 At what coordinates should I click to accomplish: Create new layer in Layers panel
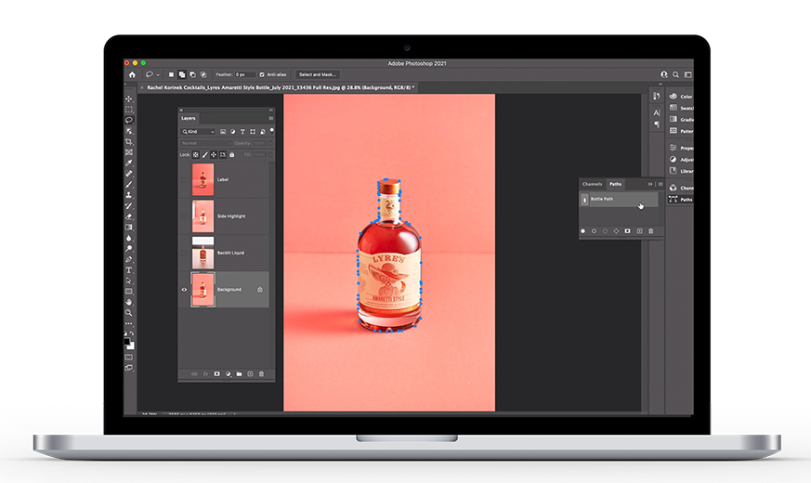click(x=250, y=374)
